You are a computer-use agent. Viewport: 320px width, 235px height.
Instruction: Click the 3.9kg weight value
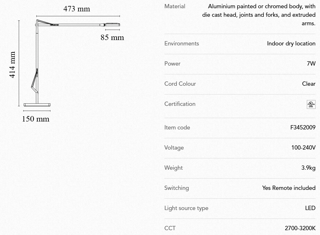pos(308,168)
